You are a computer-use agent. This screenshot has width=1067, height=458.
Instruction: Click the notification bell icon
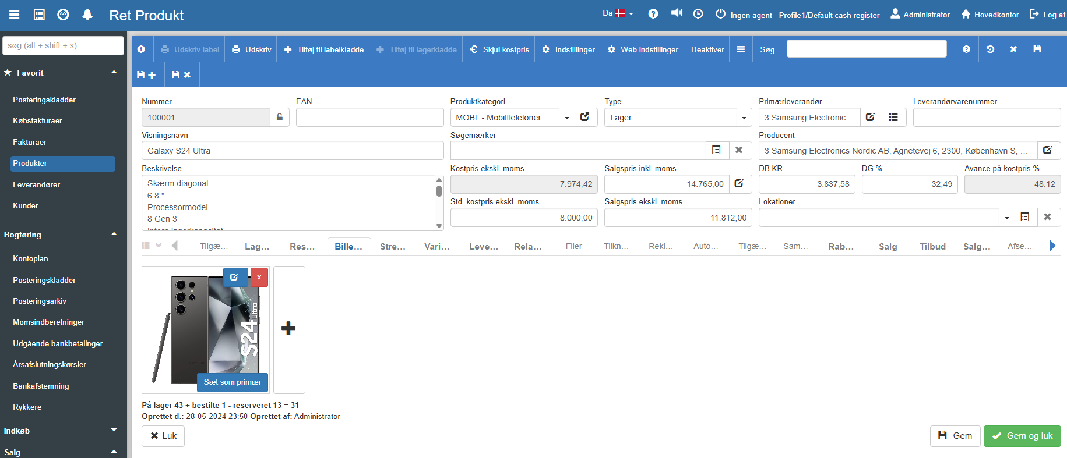tap(87, 15)
